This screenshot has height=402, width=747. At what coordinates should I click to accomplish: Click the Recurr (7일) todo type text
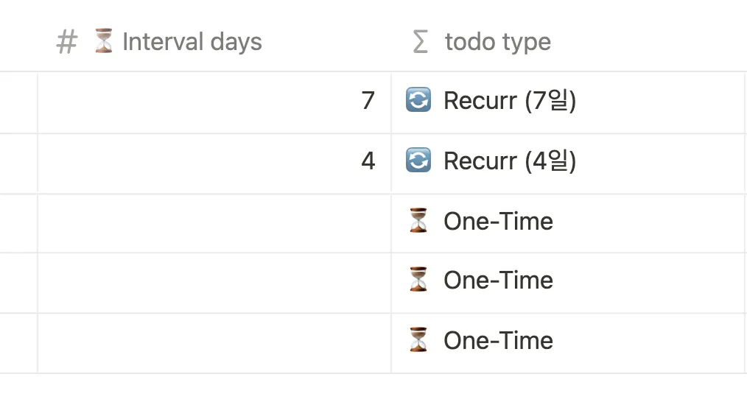(x=510, y=101)
